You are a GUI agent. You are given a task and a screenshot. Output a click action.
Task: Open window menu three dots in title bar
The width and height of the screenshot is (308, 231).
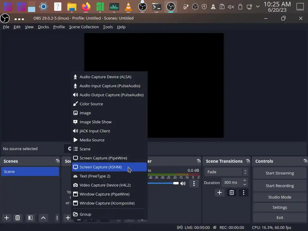(19, 19)
